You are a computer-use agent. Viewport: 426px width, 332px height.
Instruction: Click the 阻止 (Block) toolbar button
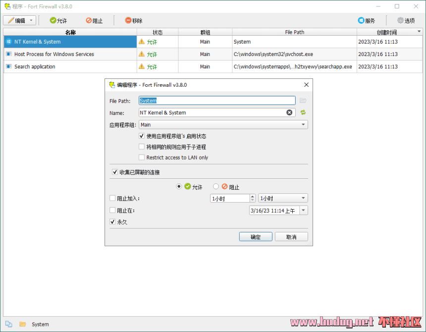[x=94, y=20]
